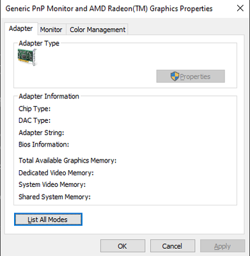The height and width of the screenshot is (256, 250).
Task: Click the List All Modes button
Action: point(48,220)
